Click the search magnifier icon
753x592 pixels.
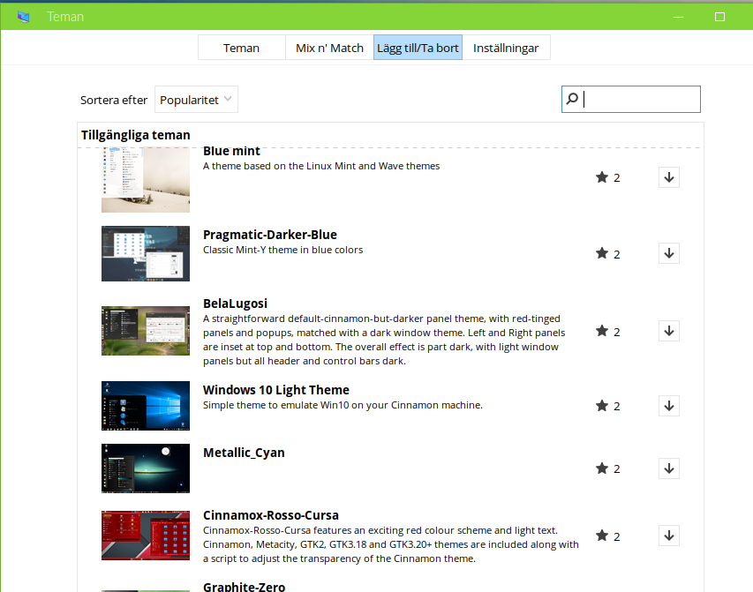(x=572, y=100)
